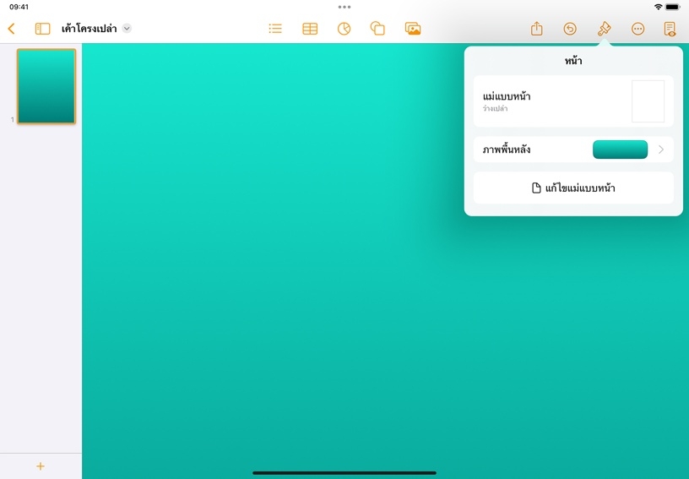This screenshot has width=689, height=479.
Task: Open the More options ellipsis menu
Action: (x=637, y=29)
